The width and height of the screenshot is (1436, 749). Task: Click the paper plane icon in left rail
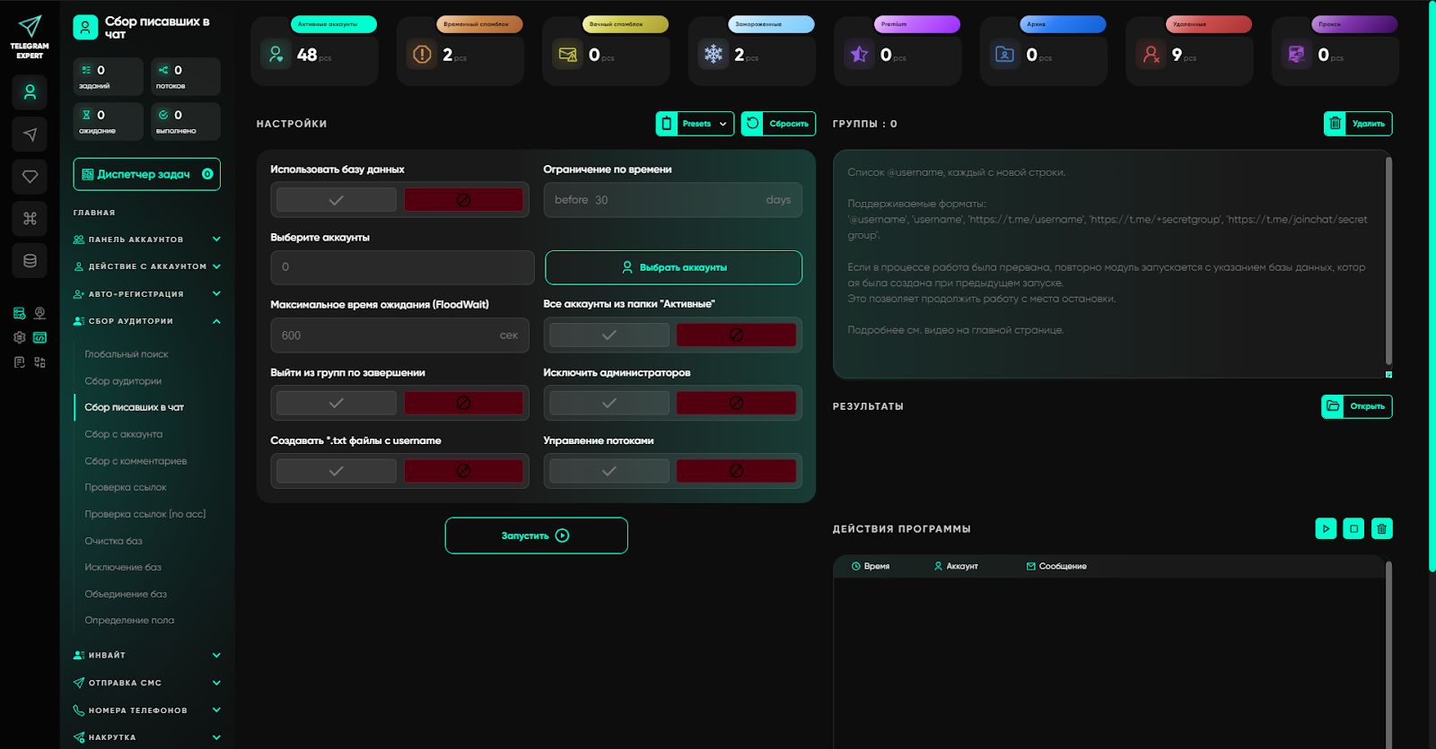click(x=30, y=135)
